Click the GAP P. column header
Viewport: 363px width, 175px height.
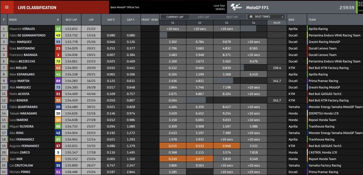111,20
